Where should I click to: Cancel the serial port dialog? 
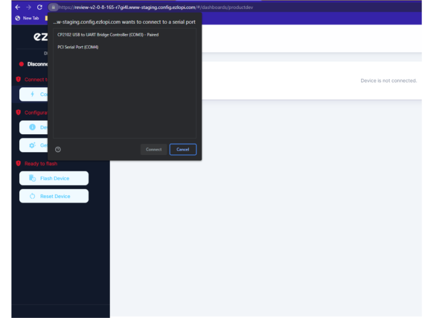(x=183, y=149)
